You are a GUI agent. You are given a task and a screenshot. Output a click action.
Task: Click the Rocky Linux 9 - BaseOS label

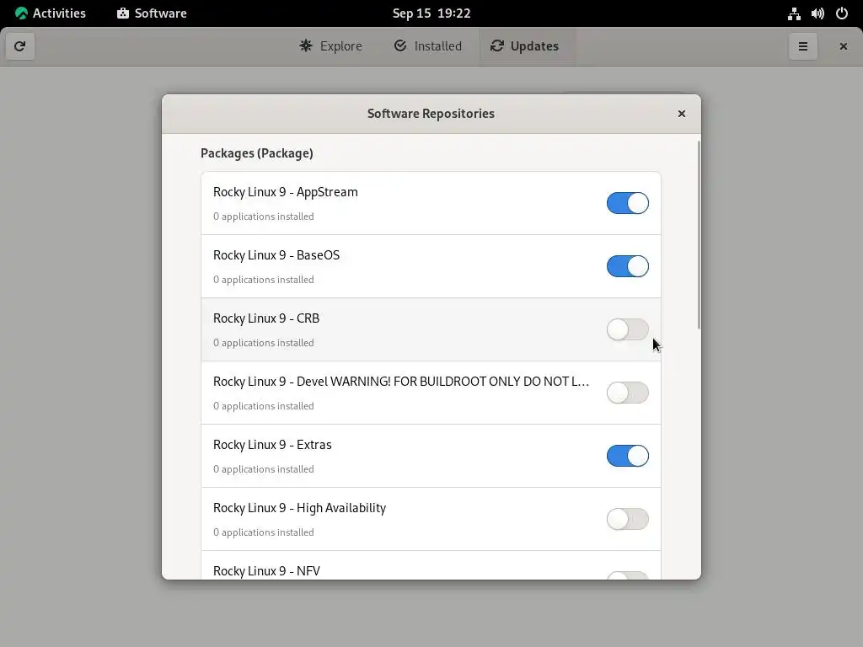tap(276, 255)
